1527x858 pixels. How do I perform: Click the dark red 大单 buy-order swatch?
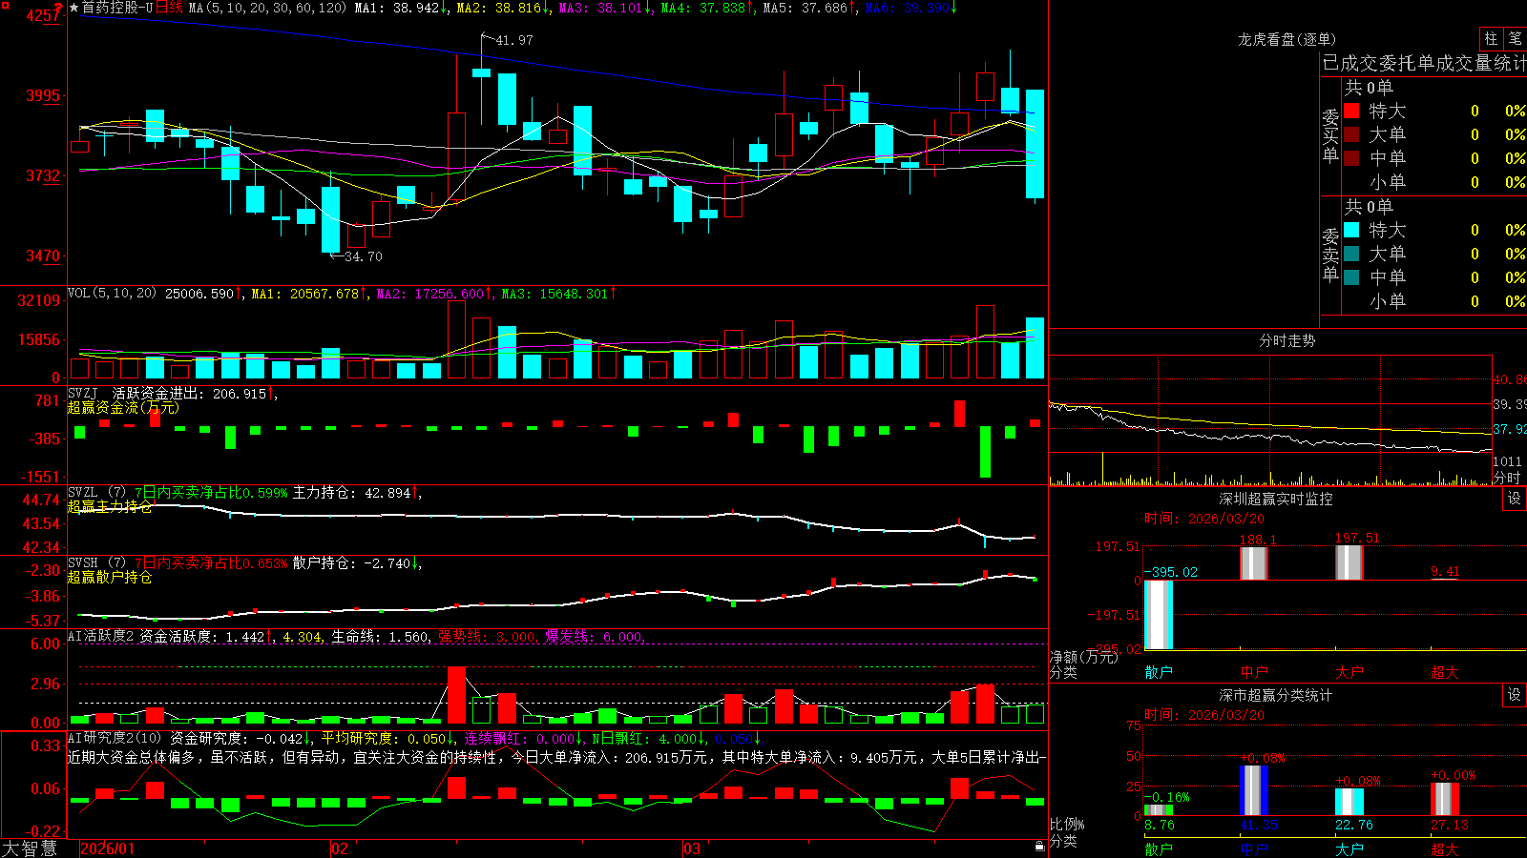coord(1351,134)
